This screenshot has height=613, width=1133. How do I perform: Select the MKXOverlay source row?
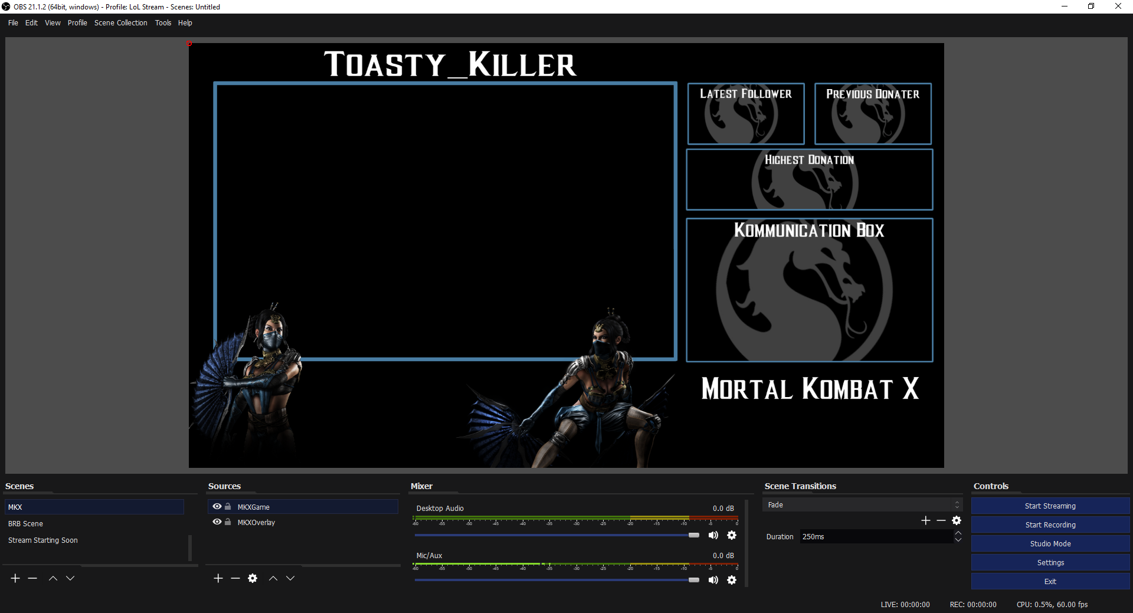303,522
